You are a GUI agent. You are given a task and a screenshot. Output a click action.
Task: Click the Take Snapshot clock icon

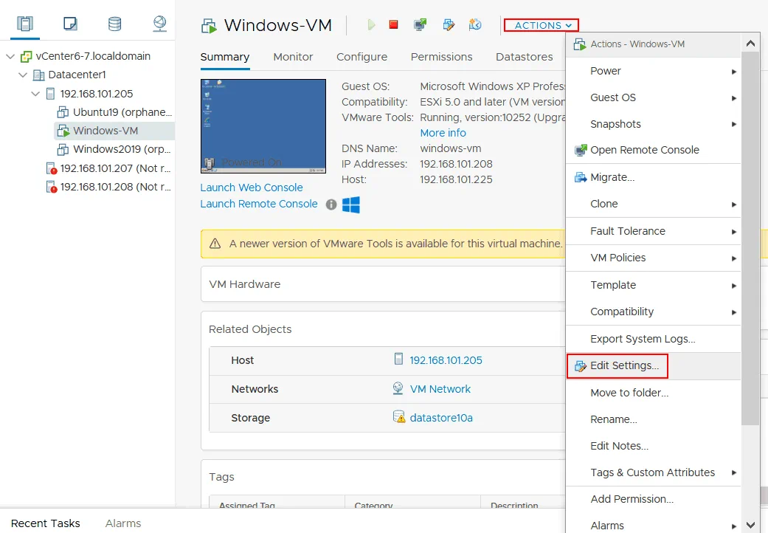click(x=475, y=25)
